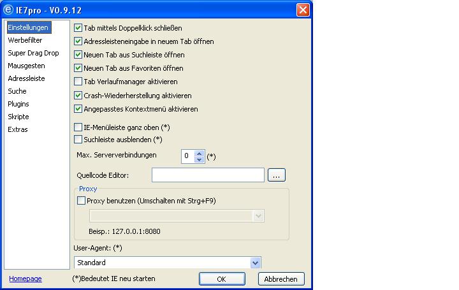Toggle Adressleisteneingabe in neuem Tab öffnen

(78, 41)
